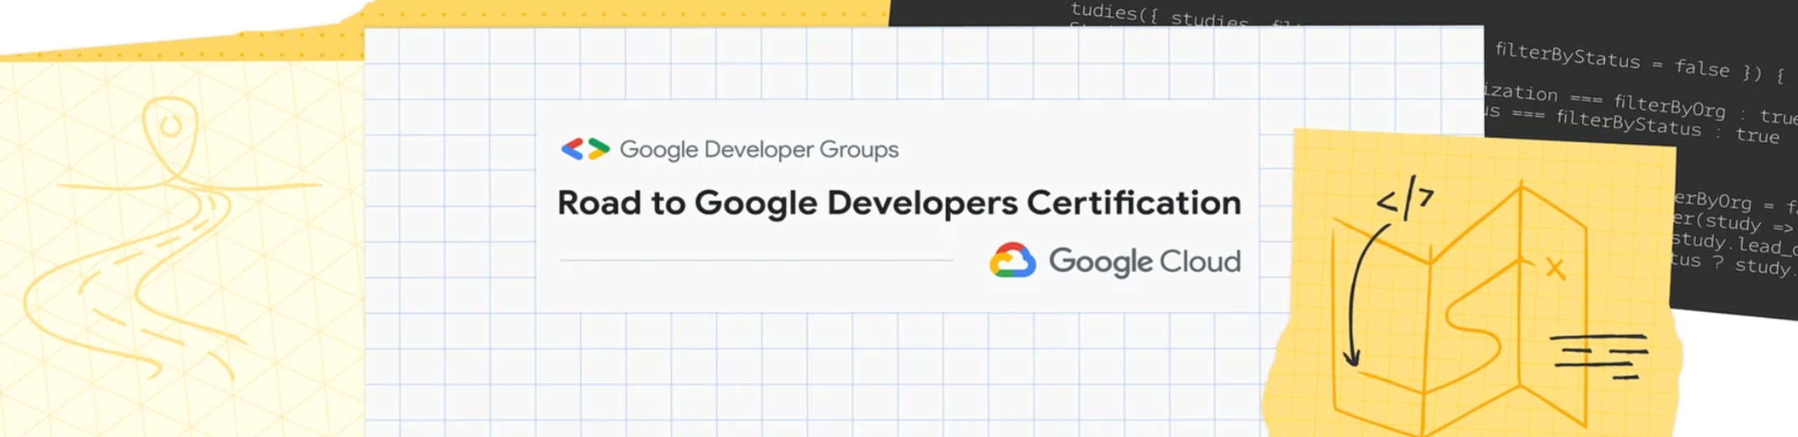The height and width of the screenshot is (437, 1798).
Task: Click the "Road to Google Developers Certification" title
Action: click(899, 203)
